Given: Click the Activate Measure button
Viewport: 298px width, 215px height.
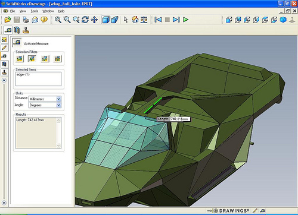Looking at the screenshot, I should (x=17, y=43).
